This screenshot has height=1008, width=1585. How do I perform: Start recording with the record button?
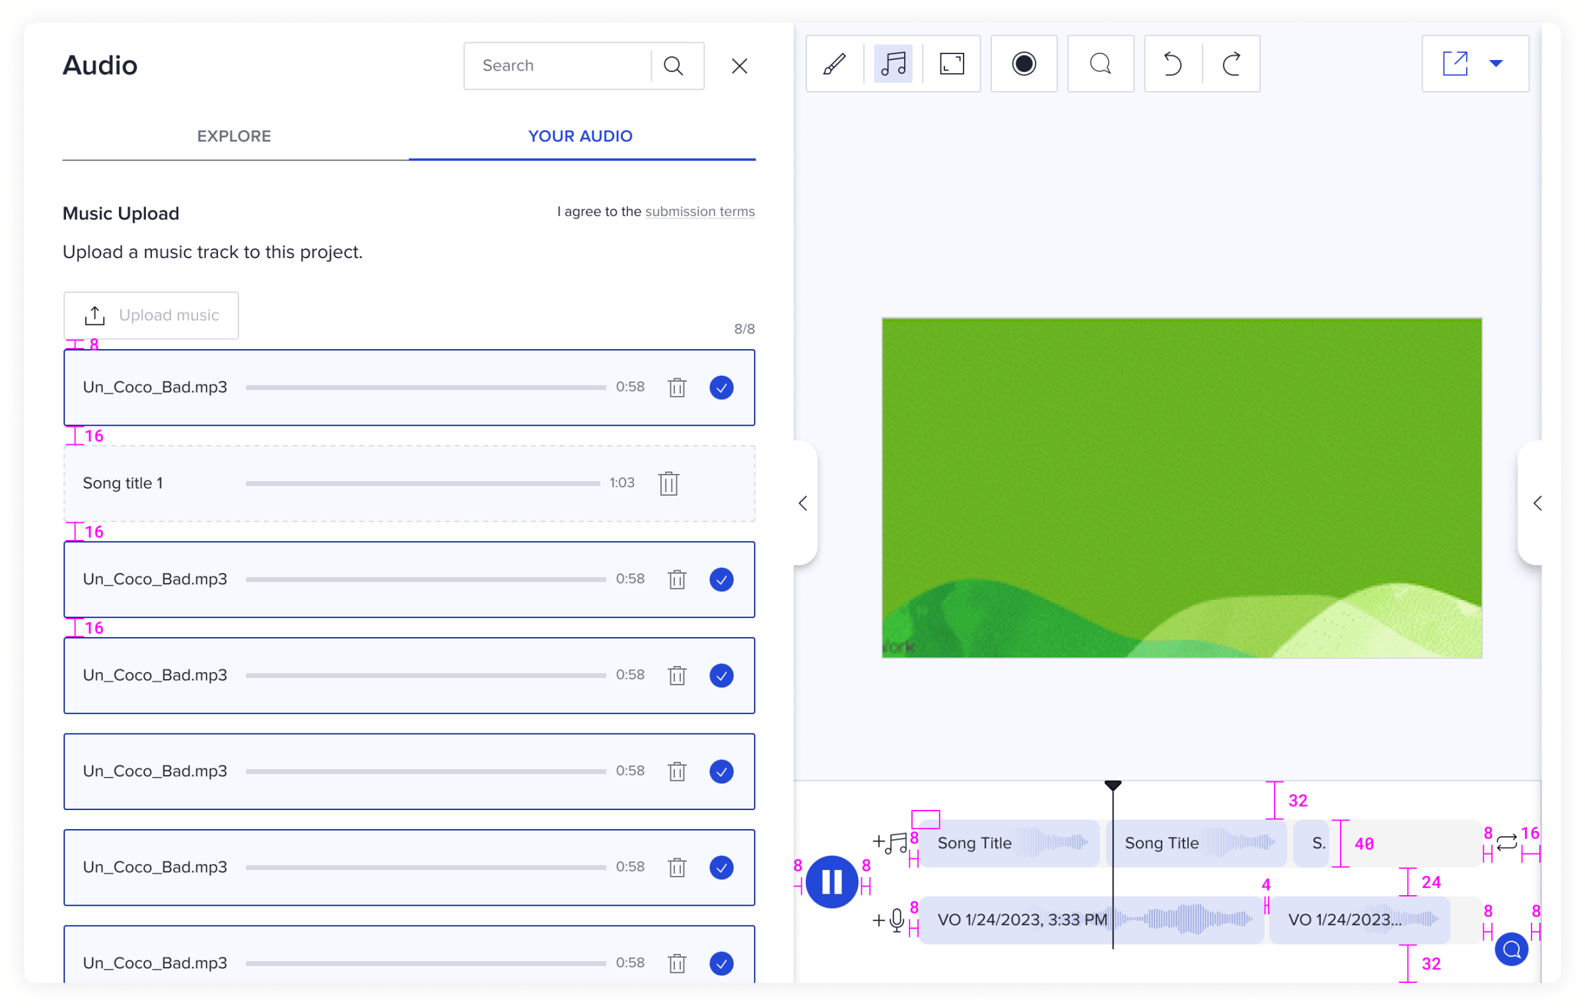tap(1024, 64)
